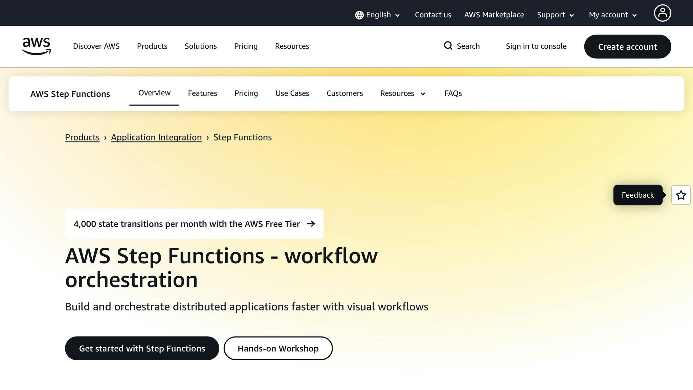Select Sign in to console
Screen dimensions: 693x390
(x=536, y=46)
